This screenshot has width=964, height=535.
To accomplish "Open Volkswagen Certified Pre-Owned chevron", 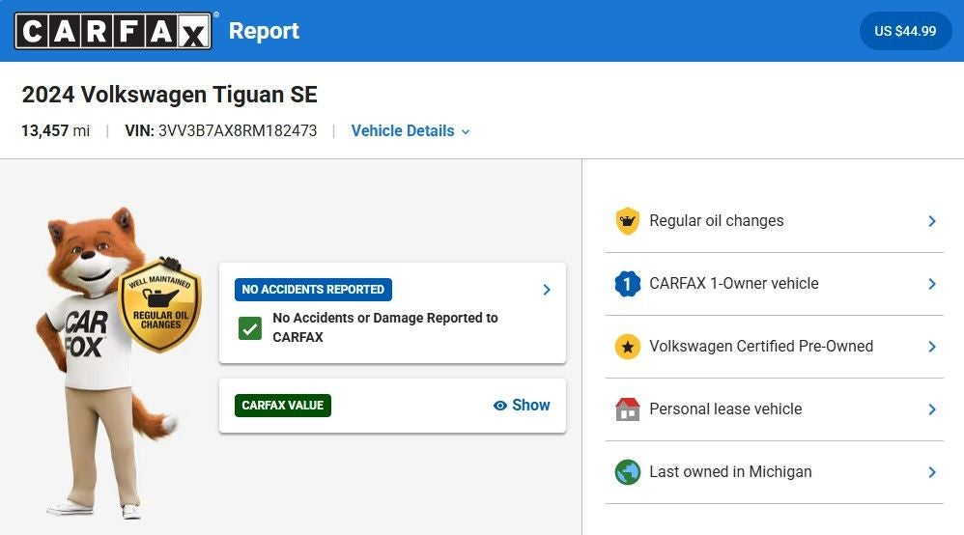I will pos(932,347).
